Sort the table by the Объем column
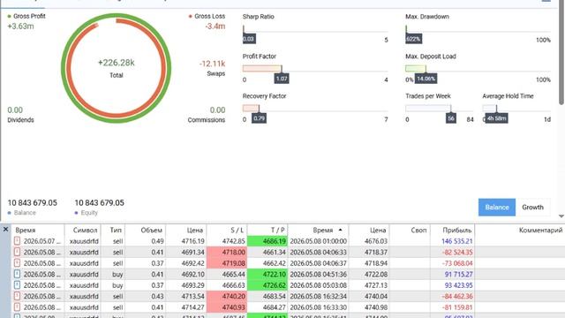 145,230
